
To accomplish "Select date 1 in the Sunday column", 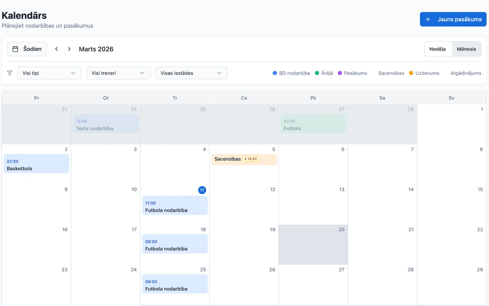I will (x=482, y=109).
